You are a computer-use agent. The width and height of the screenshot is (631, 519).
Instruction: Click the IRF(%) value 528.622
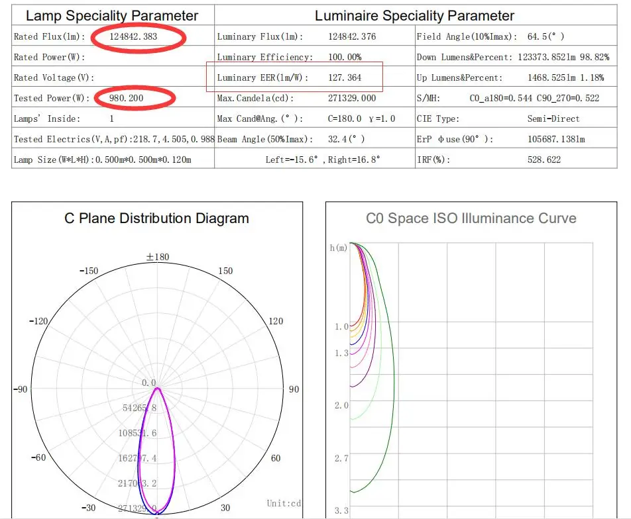pyautogui.click(x=544, y=160)
